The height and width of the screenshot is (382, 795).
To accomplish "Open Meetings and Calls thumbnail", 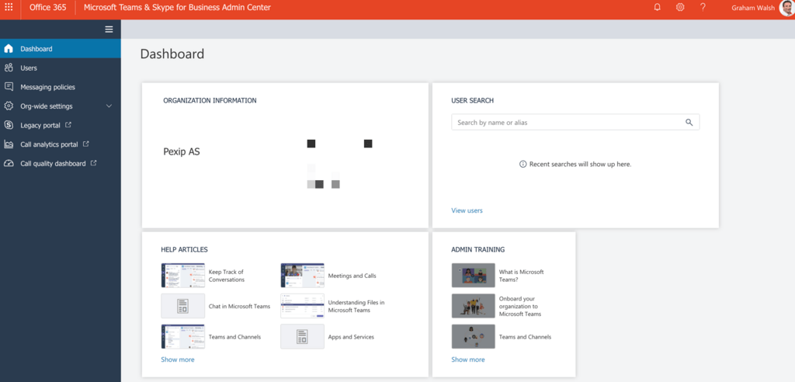I will coord(302,276).
